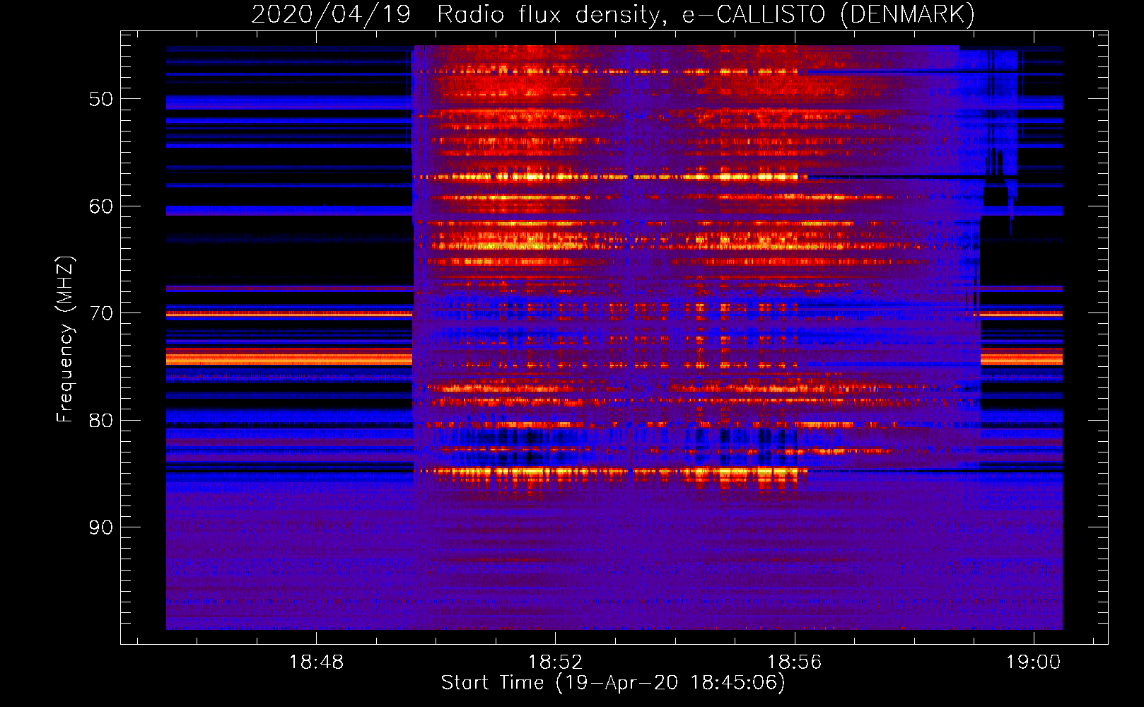The width and height of the screenshot is (1144, 707).
Task: Click the 18:56 time tick label
Action: click(x=794, y=662)
